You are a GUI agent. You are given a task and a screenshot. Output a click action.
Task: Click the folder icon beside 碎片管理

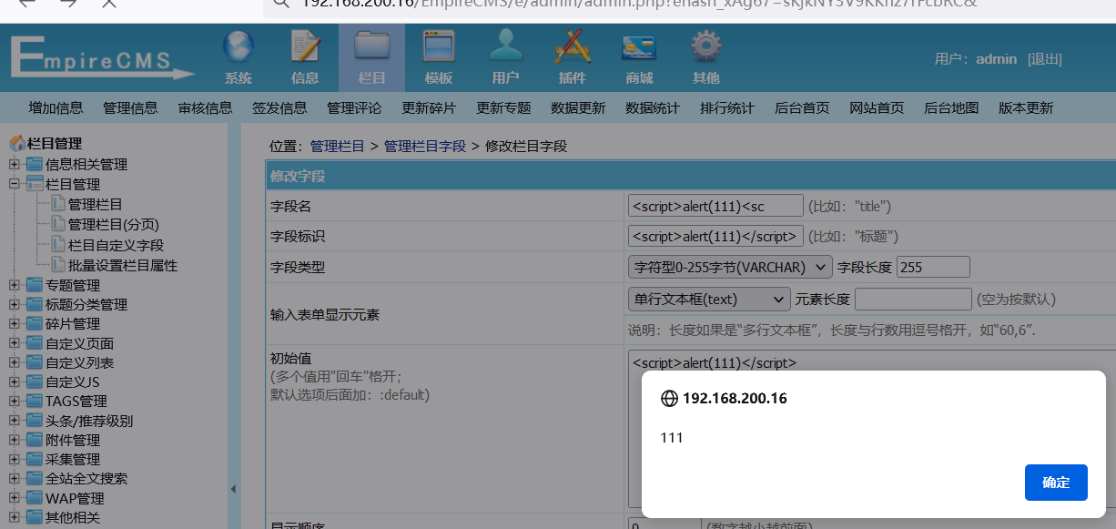[35, 324]
